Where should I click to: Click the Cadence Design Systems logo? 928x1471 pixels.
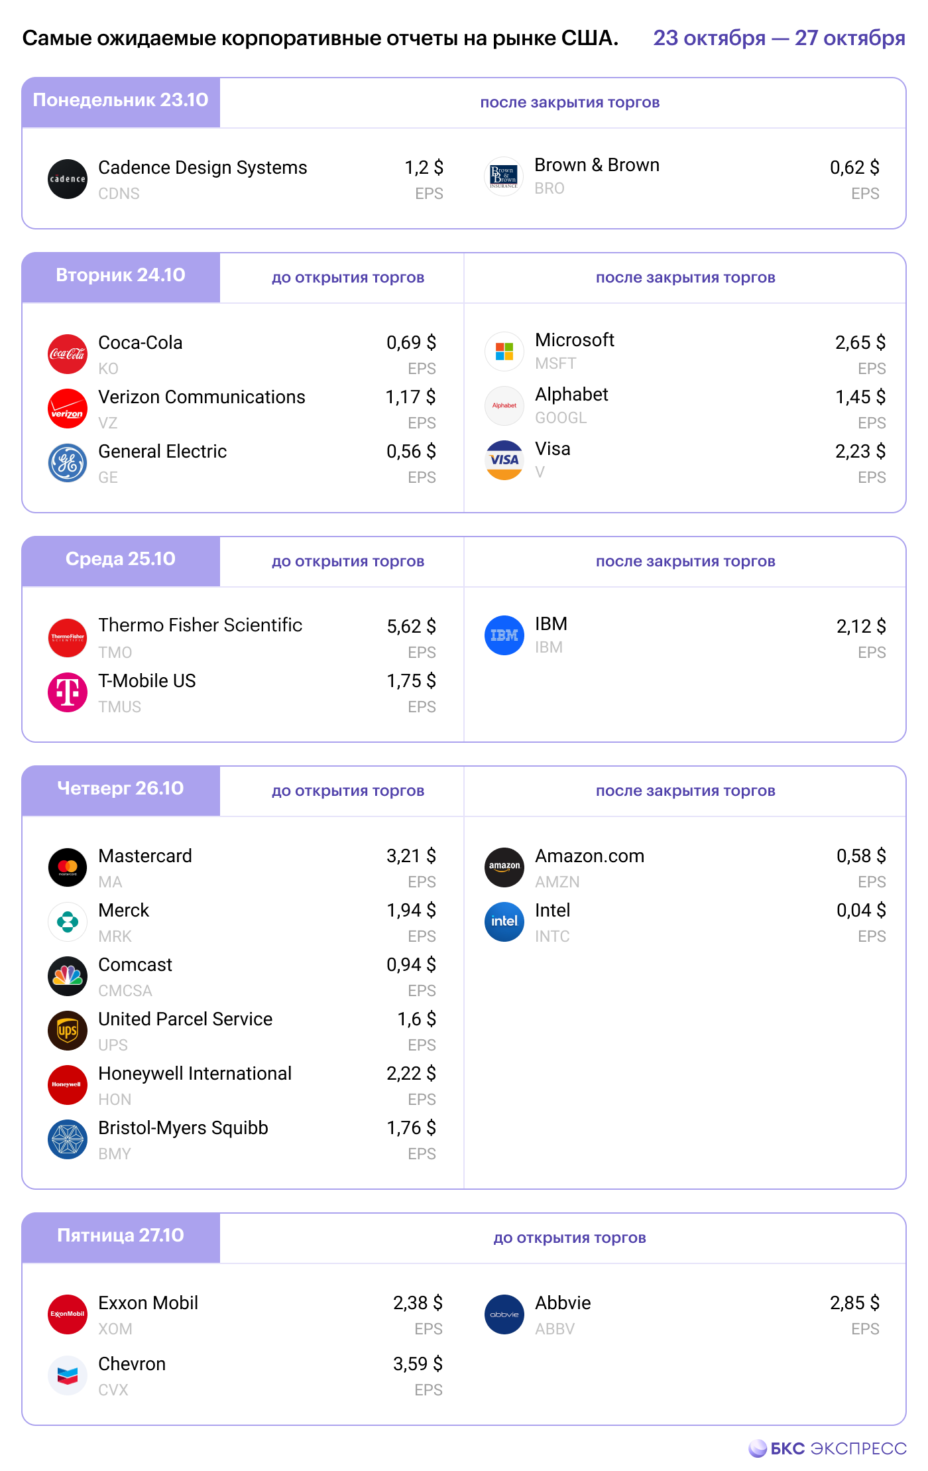[68, 179]
